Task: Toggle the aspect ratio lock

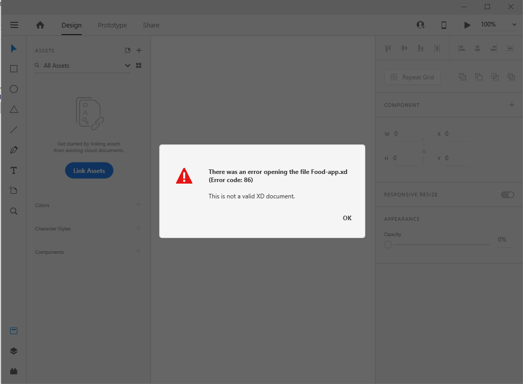Action: point(424,151)
